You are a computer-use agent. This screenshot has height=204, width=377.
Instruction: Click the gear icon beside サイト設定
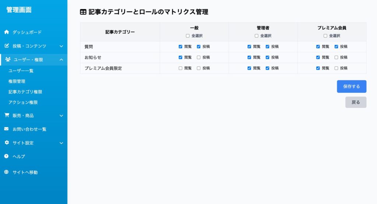tap(7, 143)
